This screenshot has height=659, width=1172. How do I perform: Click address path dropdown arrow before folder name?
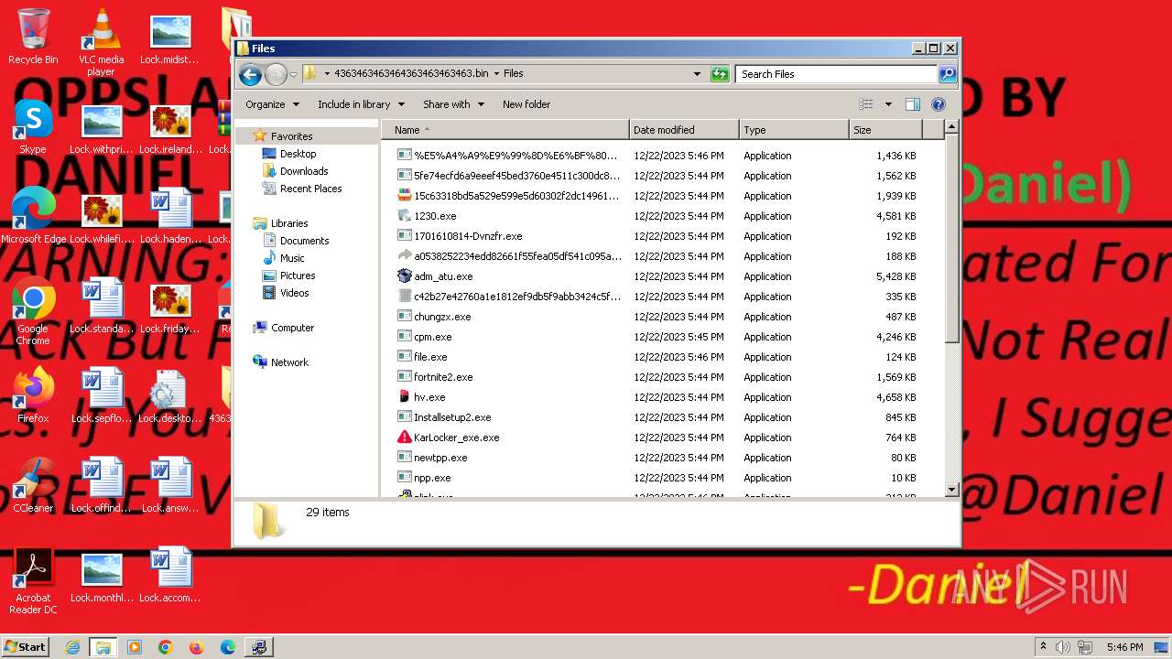327,74
